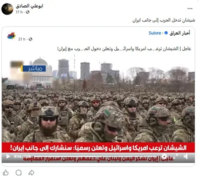Click the globe privacy icon beside 21 h
Viewport: 204px width, 177px height.
coord(31,39)
